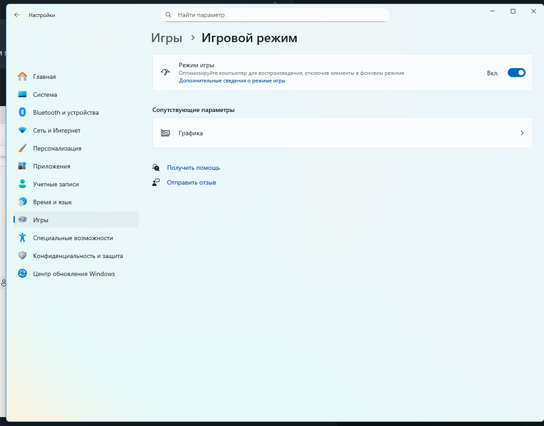Image resolution: width=544 pixels, height=426 pixels.
Task: Select Конфиденциальность и защита menu item
Action: pos(78,256)
